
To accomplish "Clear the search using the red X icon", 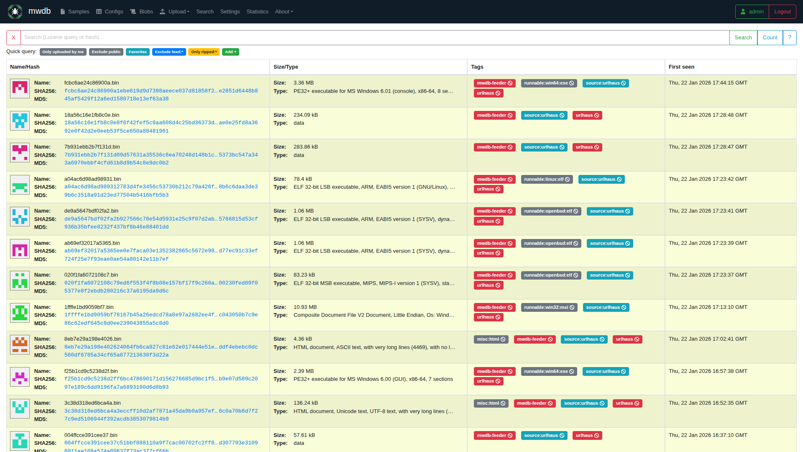I will (14, 37).
